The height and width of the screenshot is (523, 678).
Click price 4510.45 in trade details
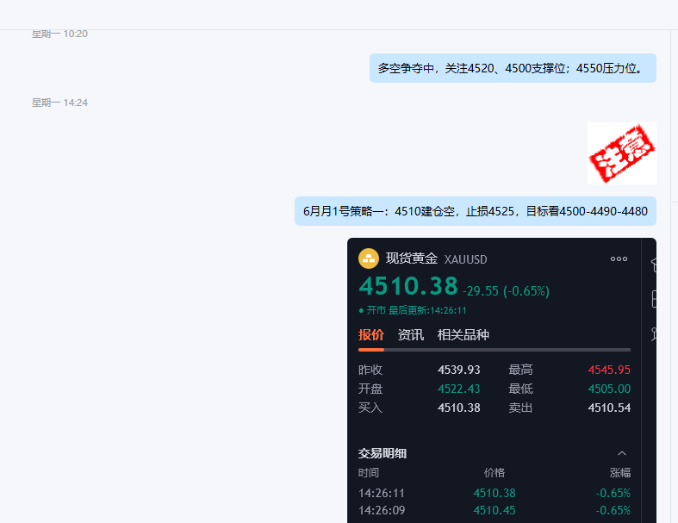(x=495, y=510)
